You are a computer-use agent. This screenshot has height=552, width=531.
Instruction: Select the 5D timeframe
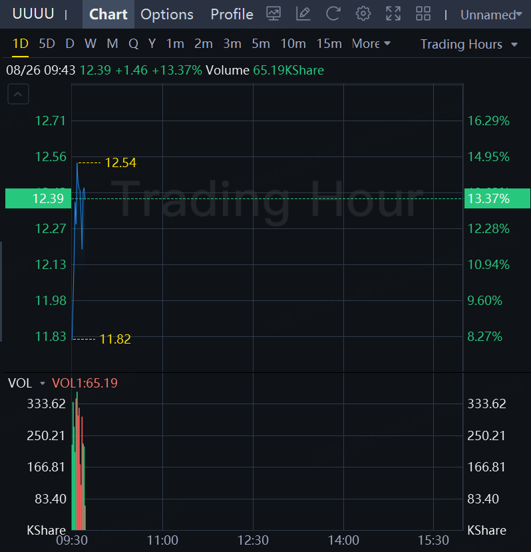pyautogui.click(x=47, y=44)
